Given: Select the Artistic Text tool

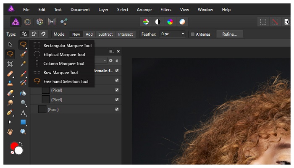Looking at the screenshot, I should (x=23, y=113).
